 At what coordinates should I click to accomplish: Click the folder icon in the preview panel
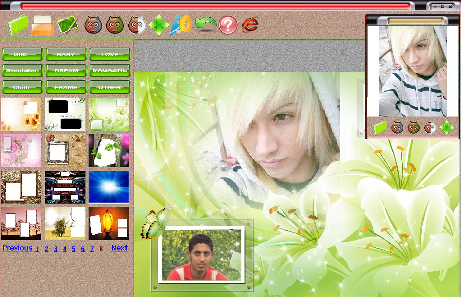point(380,128)
